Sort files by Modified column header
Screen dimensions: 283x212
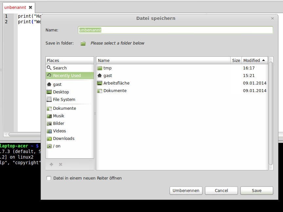[254, 60]
